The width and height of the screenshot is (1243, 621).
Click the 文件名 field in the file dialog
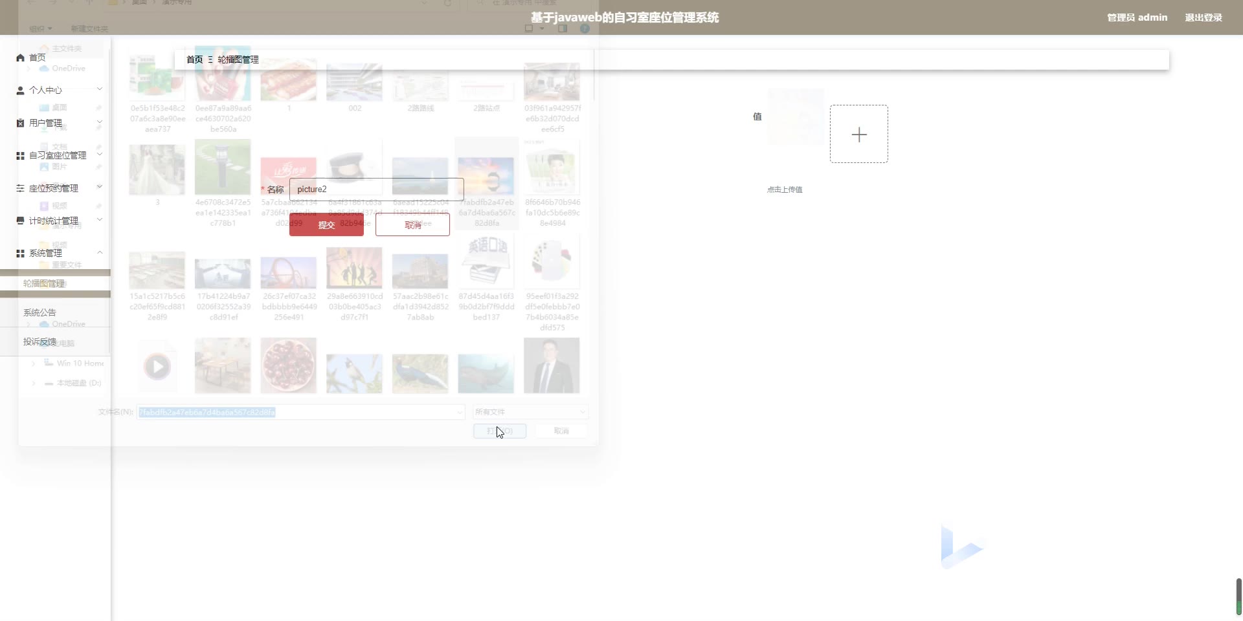(x=301, y=412)
